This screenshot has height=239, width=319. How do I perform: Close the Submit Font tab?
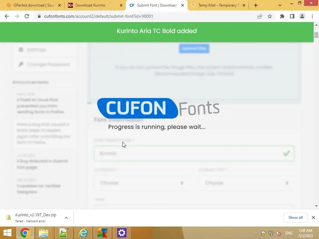183,6
